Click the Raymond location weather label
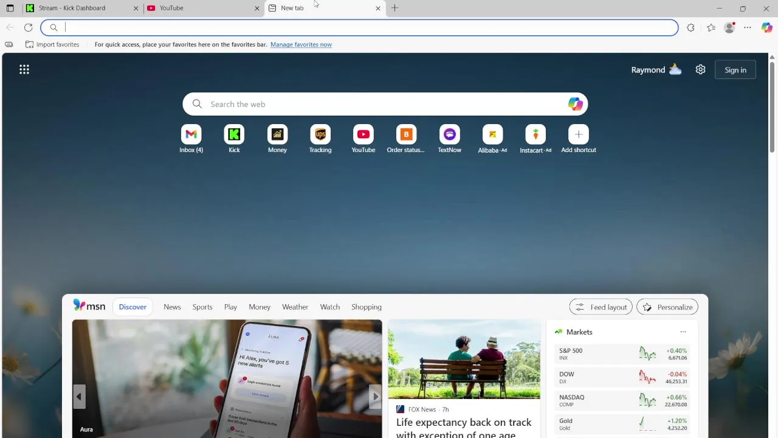 pyautogui.click(x=648, y=70)
